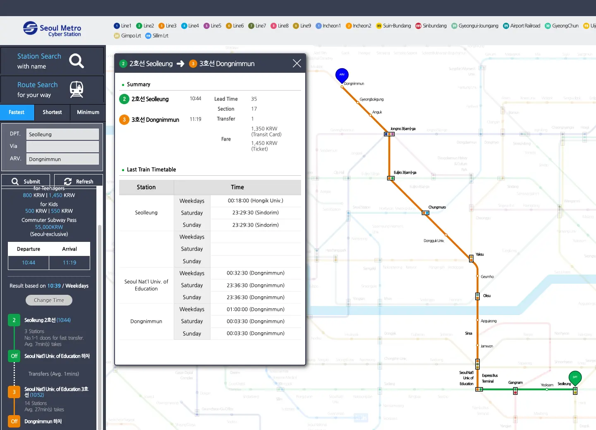This screenshot has width=596, height=430.
Task: Click the Airport Railroad legend icon
Action: coord(506,26)
